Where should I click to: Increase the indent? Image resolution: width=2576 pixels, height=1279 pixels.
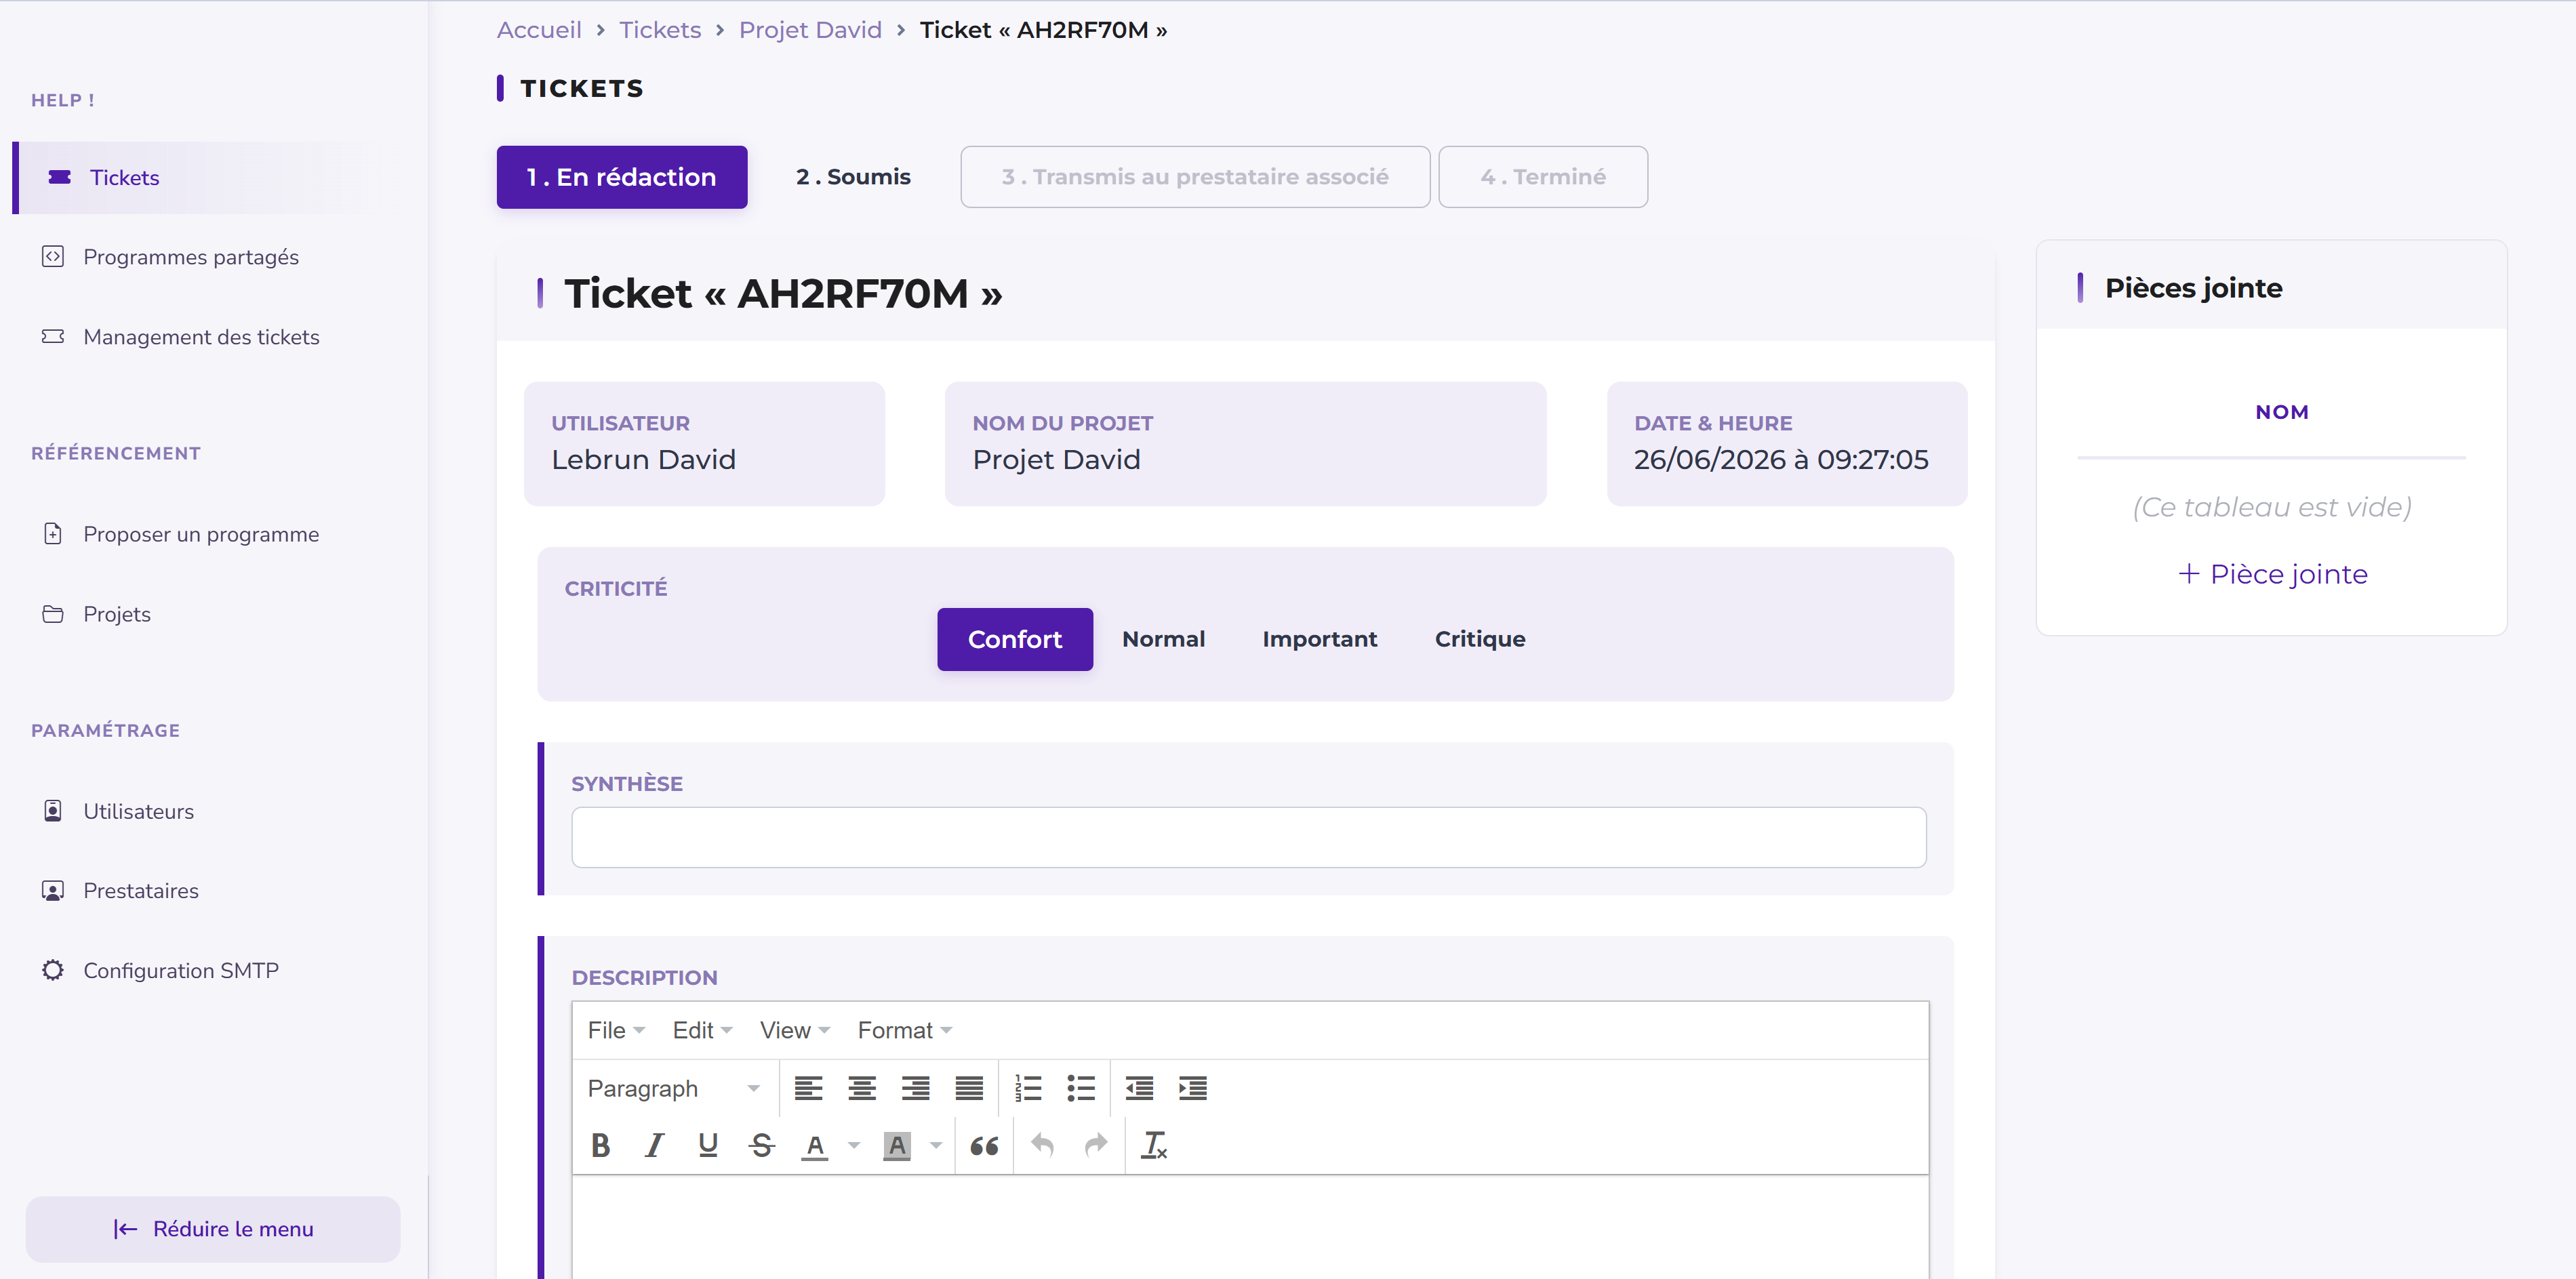(x=1193, y=1088)
